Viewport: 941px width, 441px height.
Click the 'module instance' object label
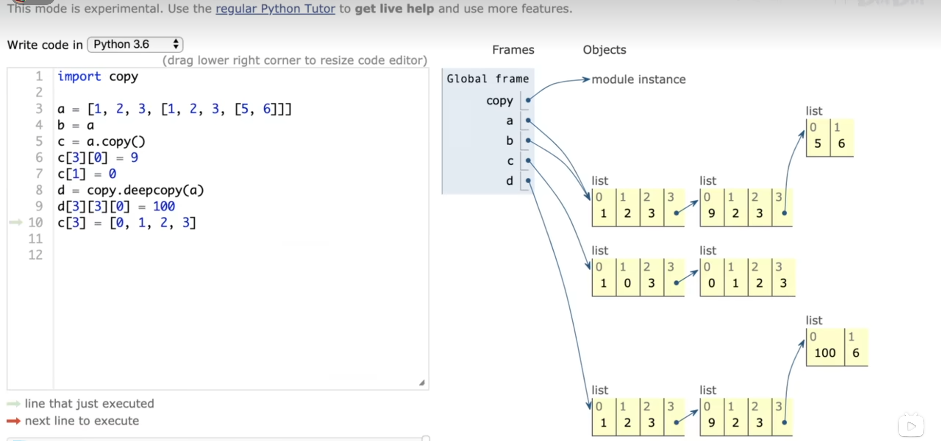coord(638,79)
